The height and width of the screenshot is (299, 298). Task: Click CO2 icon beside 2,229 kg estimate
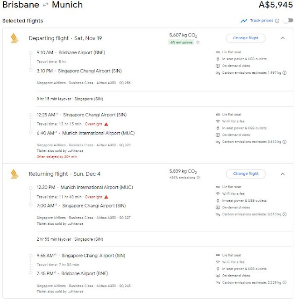pyautogui.click(x=218, y=283)
